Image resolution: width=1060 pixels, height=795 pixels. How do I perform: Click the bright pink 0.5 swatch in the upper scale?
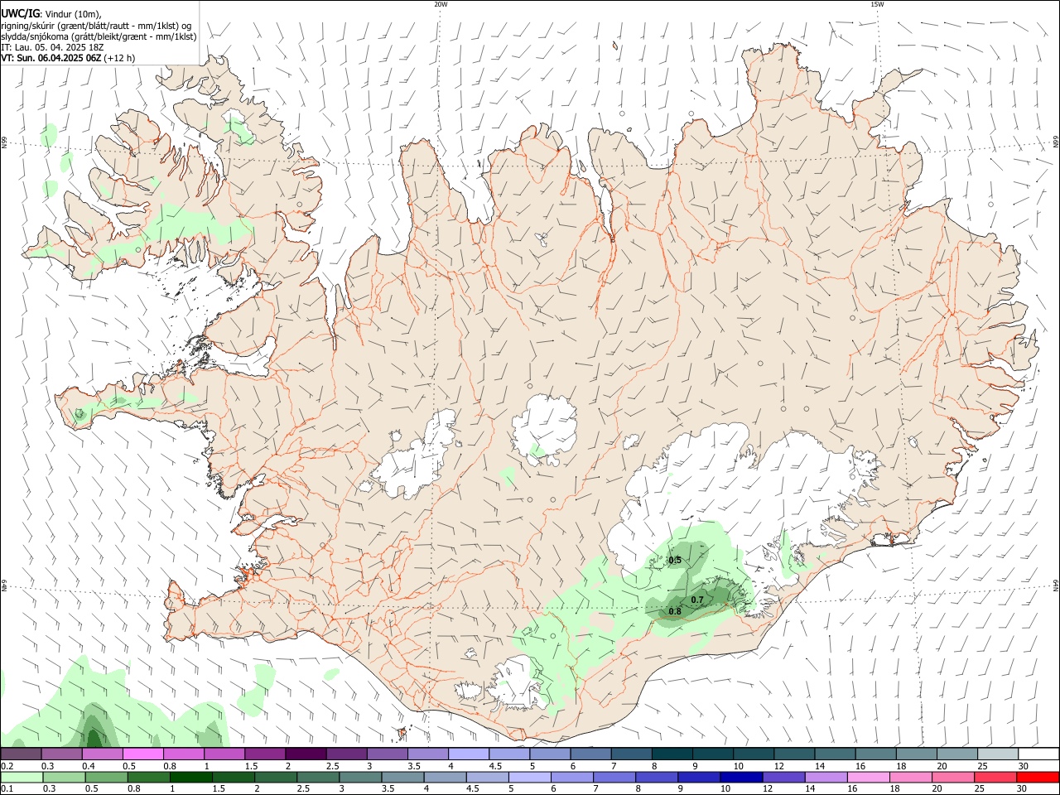(143, 754)
